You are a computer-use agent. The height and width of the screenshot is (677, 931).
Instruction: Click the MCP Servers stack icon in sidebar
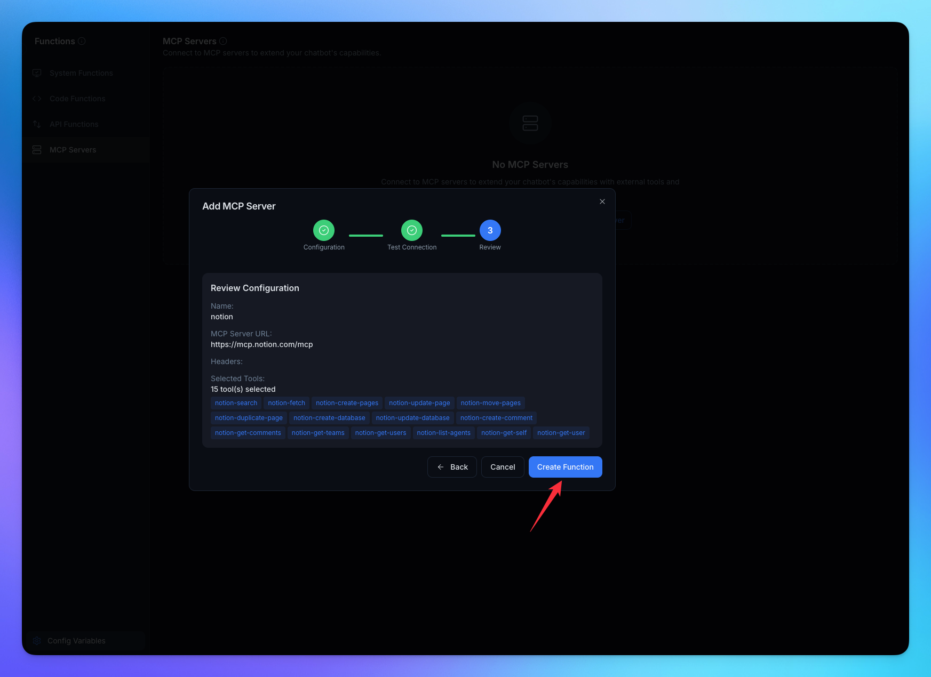(x=36, y=150)
